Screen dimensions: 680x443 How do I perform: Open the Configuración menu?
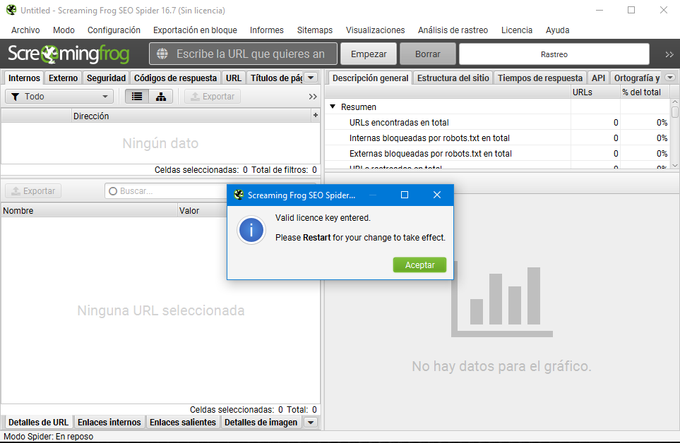[x=114, y=30]
